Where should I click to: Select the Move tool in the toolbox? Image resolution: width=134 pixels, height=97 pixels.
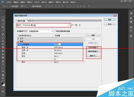point(3,14)
